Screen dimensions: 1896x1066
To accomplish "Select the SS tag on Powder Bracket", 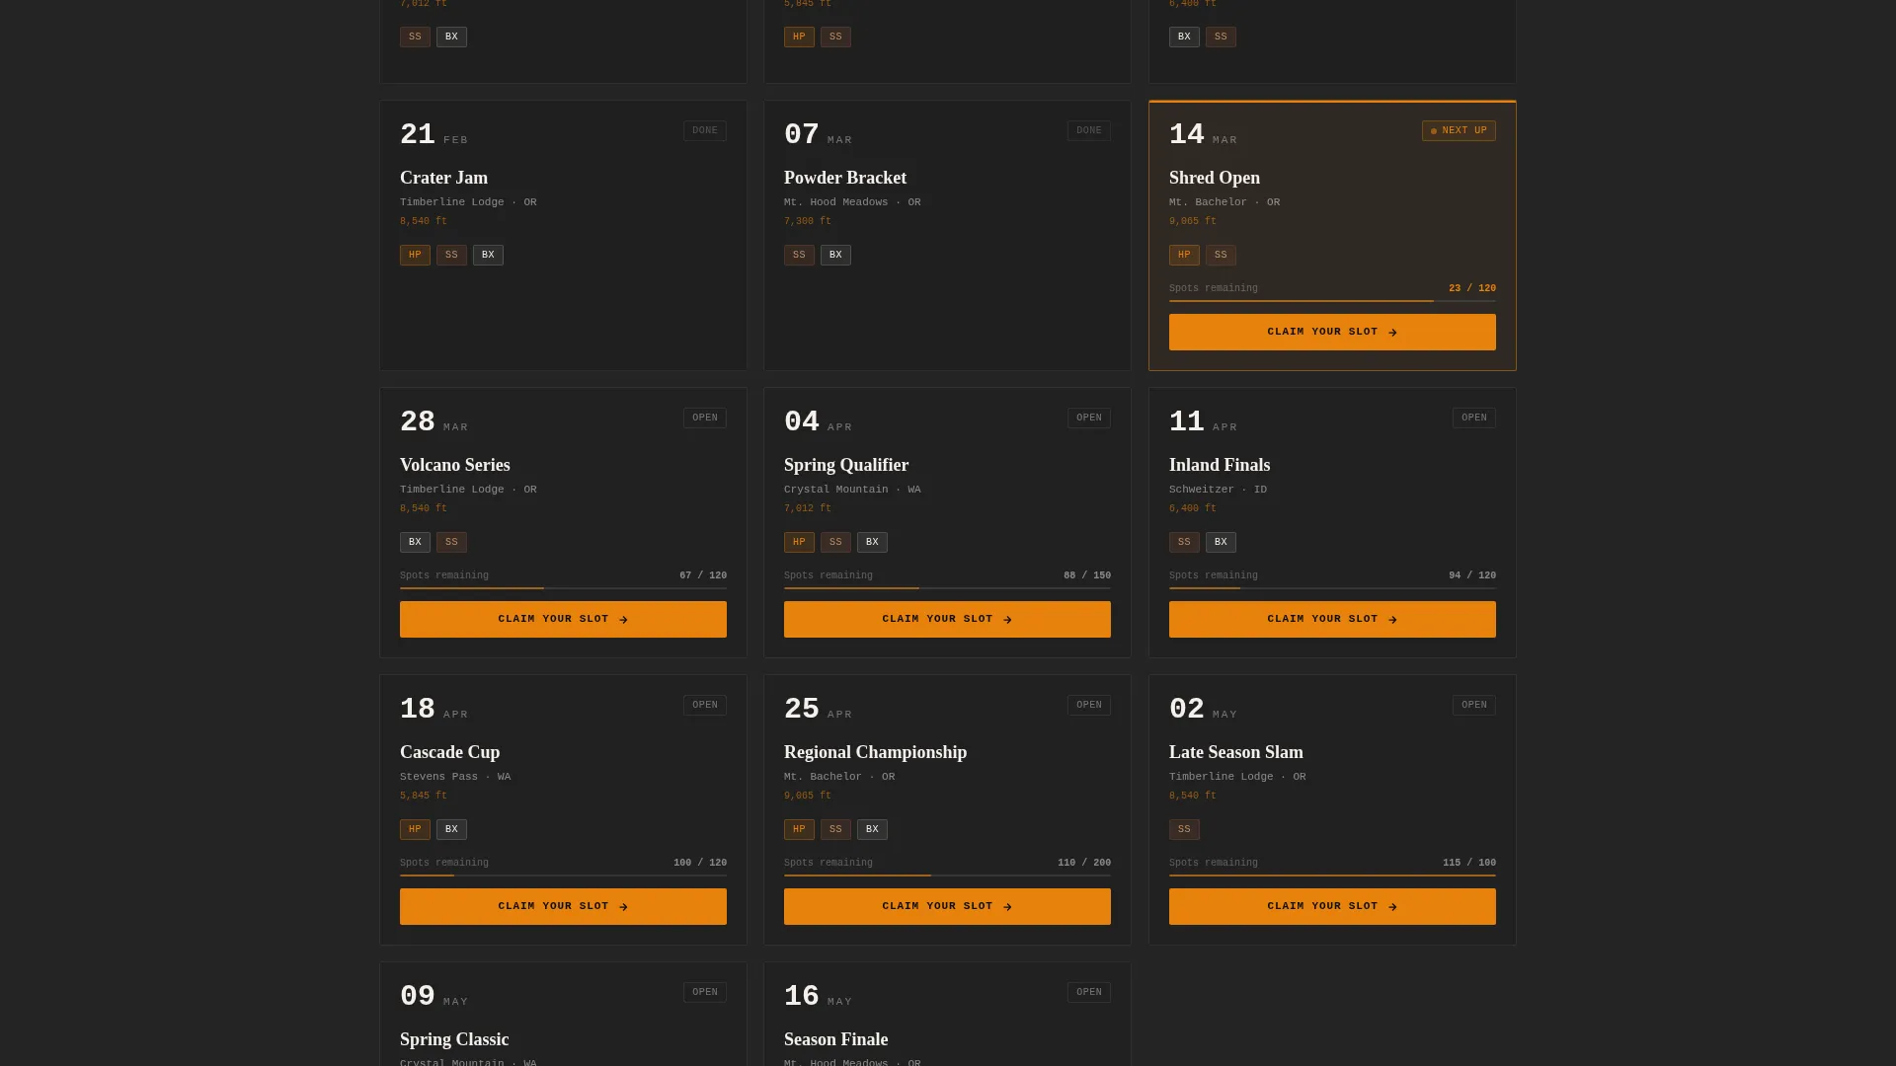I will point(799,256).
